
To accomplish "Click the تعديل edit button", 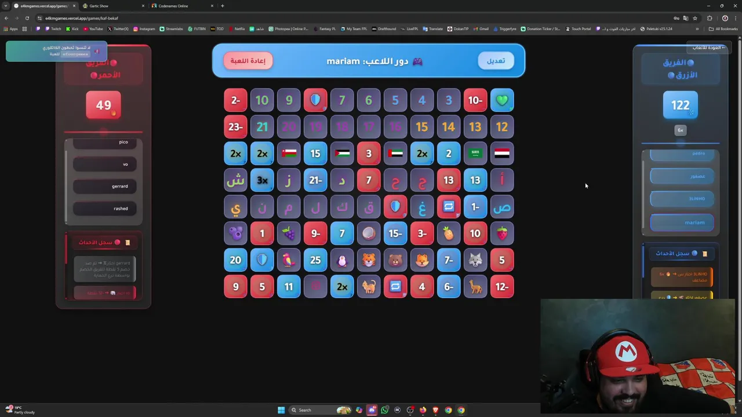I will [x=496, y=61].
